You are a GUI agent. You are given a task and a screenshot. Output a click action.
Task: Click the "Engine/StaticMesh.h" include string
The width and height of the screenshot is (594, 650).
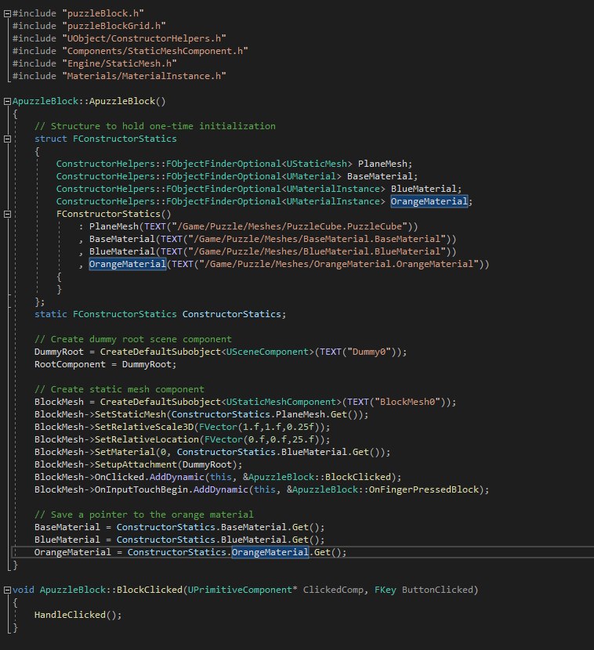(x=119, y=63)
